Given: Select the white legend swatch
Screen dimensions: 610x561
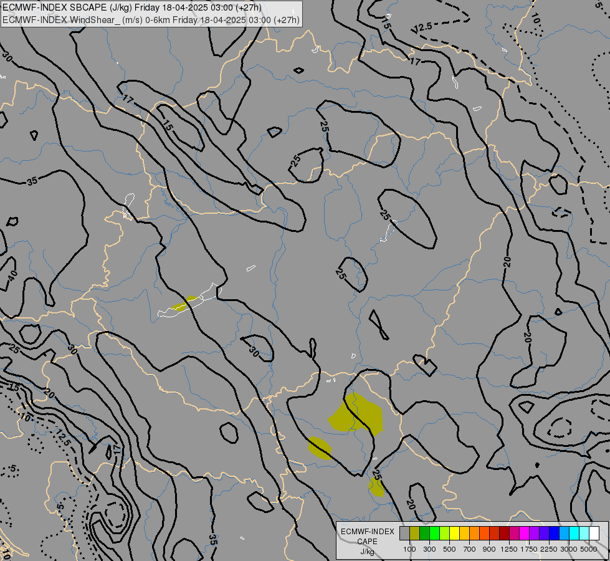Looking at the screenshot, I should pos(594,534).
